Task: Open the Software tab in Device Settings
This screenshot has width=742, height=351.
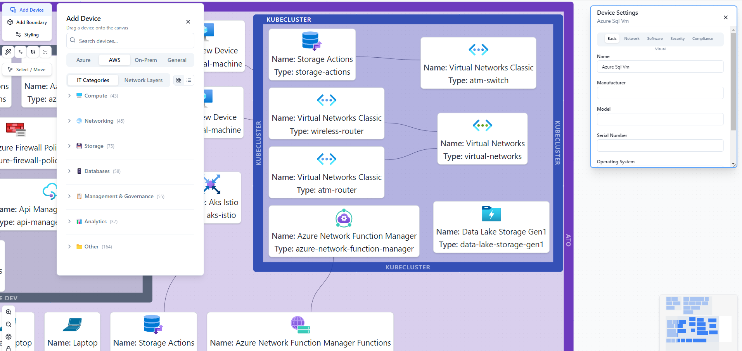Action: (x=655, y=39)
